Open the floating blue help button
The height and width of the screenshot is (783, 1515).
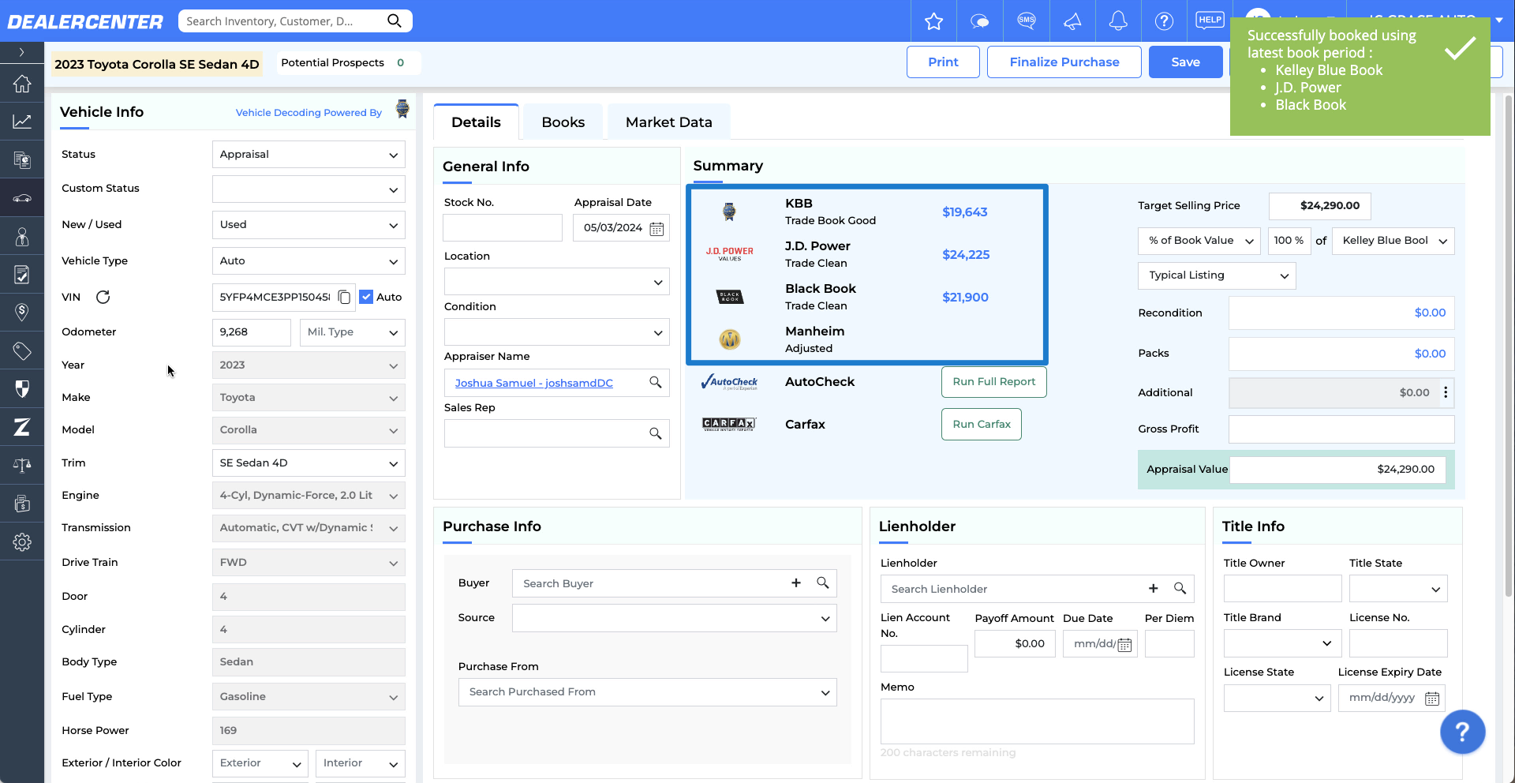tap(1462, 732)
